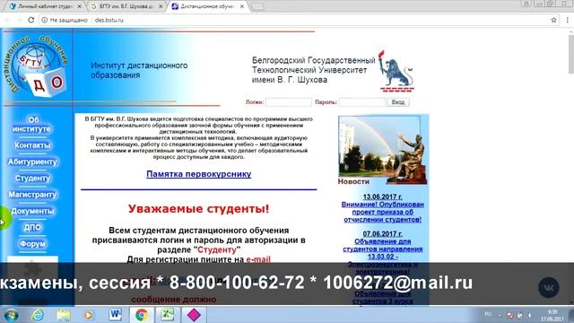Click the clock and date in the taskbar
Image resolution: width=574 pixels, height=323 pixels.
[x=552, y=315]
